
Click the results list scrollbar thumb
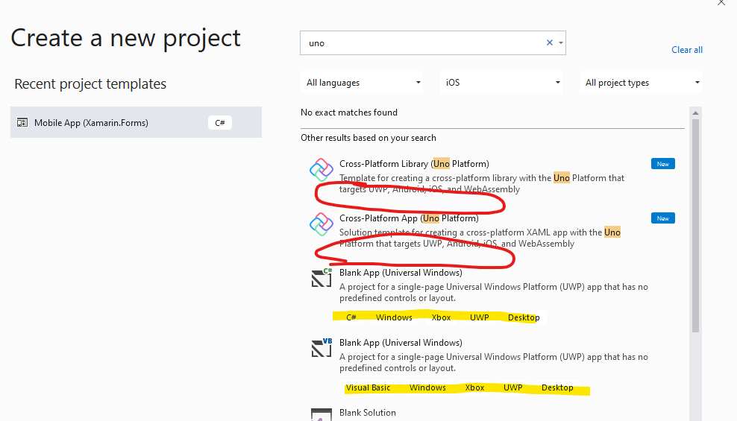[x=695, y=225]
